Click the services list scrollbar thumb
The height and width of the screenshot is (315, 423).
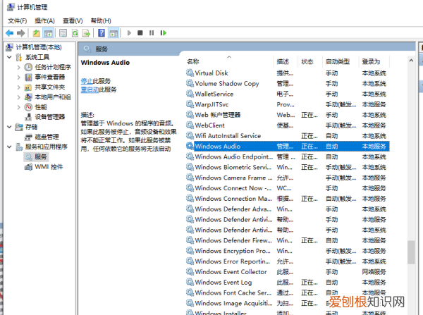point(411,252)
